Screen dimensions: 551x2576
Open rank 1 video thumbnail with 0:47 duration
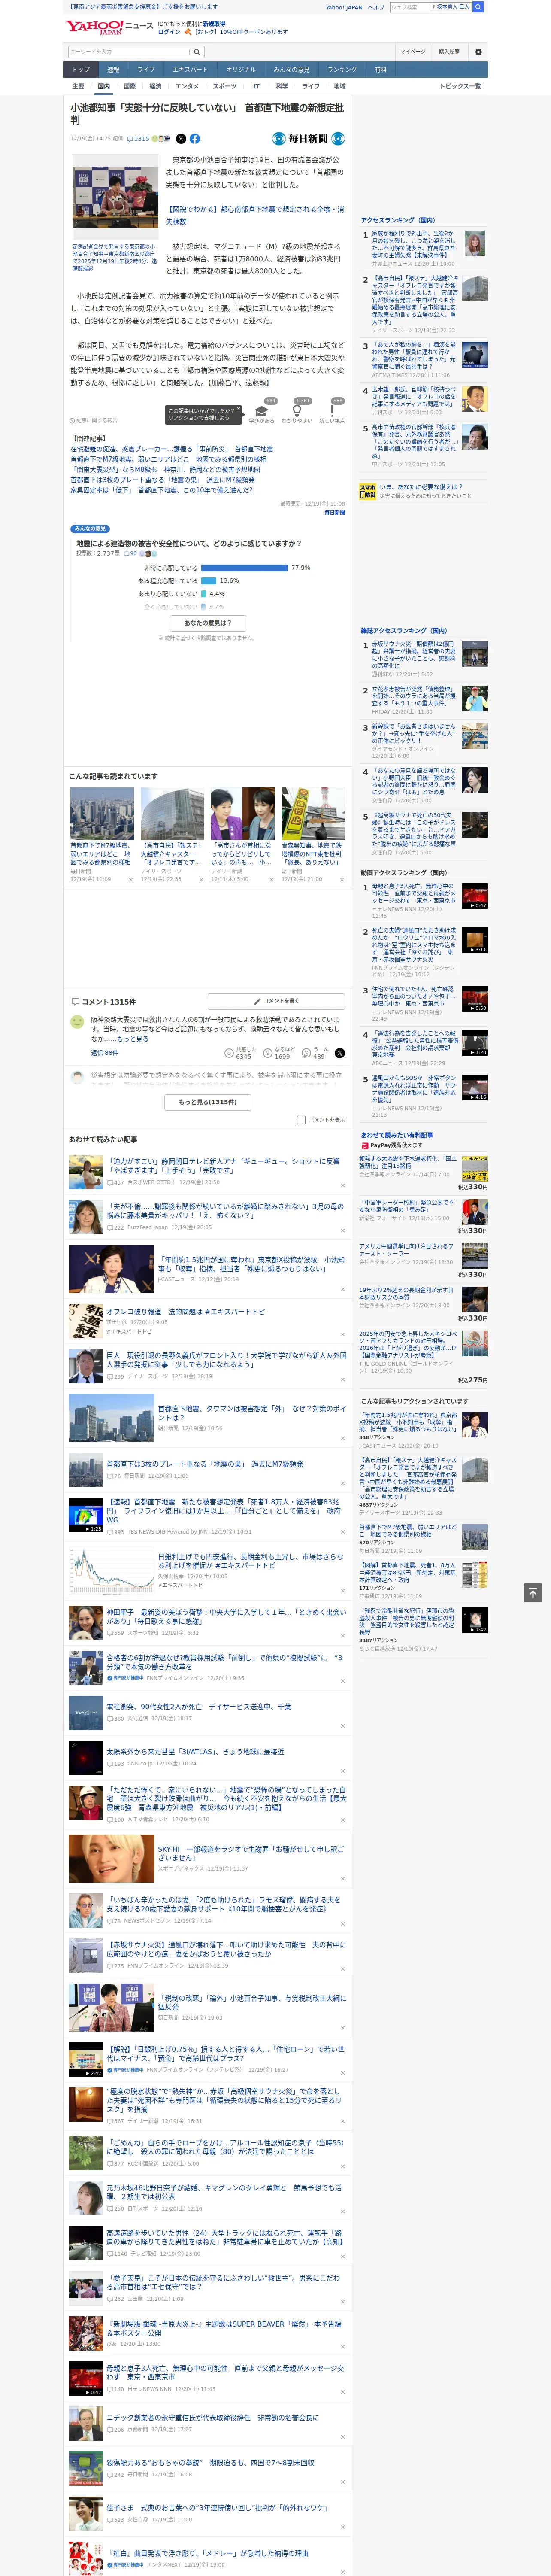coord(475,897)
